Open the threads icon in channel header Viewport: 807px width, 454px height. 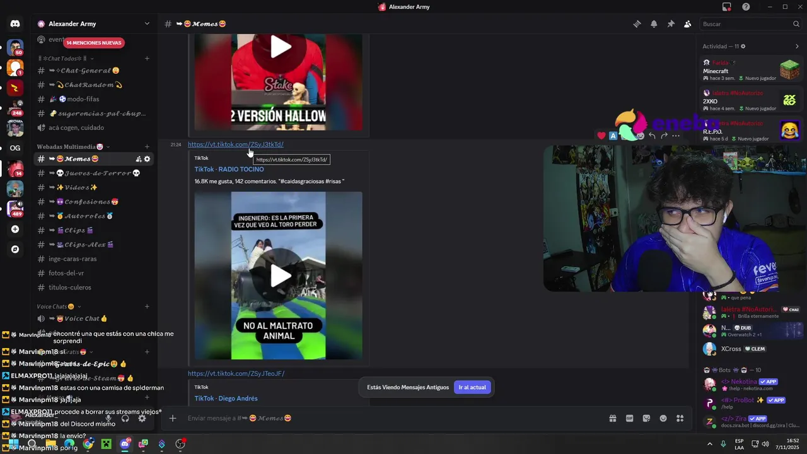pos(637,24)
